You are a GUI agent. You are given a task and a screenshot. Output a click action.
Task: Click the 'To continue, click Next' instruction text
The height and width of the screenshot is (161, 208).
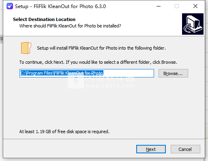pyautogui.click(x=98, y=62)
